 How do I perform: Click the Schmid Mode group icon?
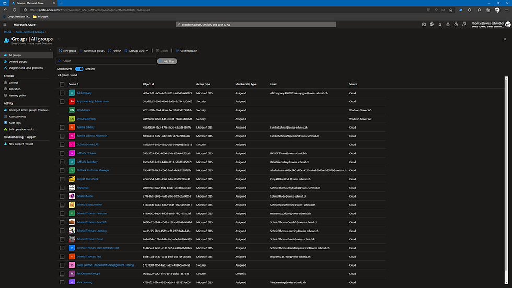[72, 196]
